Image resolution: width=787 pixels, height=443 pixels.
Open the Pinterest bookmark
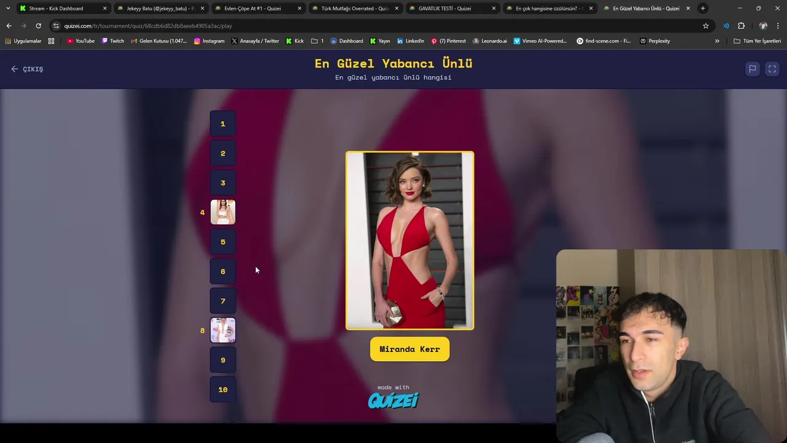(448, 41)
